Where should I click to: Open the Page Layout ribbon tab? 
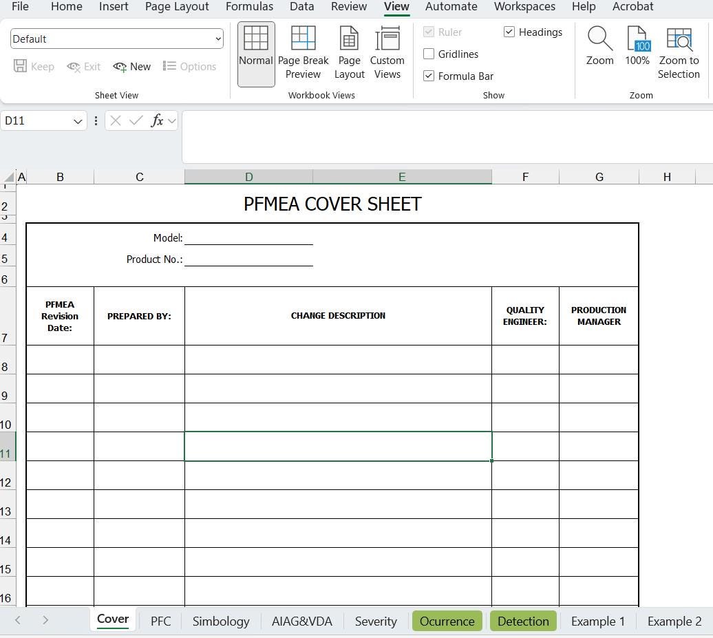coord(177,7)
